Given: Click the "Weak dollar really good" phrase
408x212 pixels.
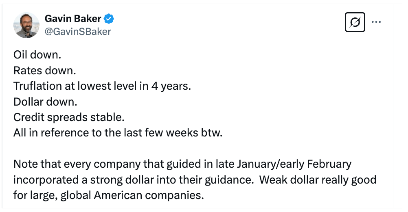Looking at the screenshot, I should pyautogui.click(x=318, y=180).
